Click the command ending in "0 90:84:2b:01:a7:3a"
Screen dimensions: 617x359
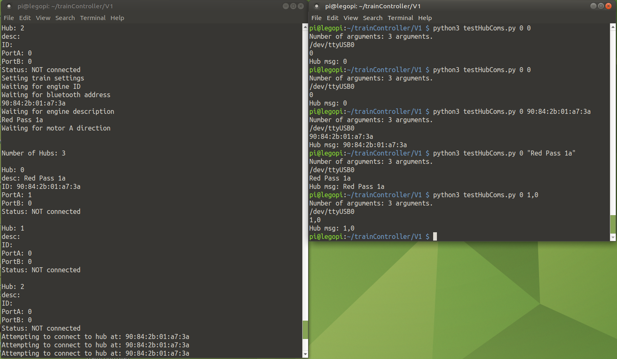pyautogui.click(x=512, y=111)
